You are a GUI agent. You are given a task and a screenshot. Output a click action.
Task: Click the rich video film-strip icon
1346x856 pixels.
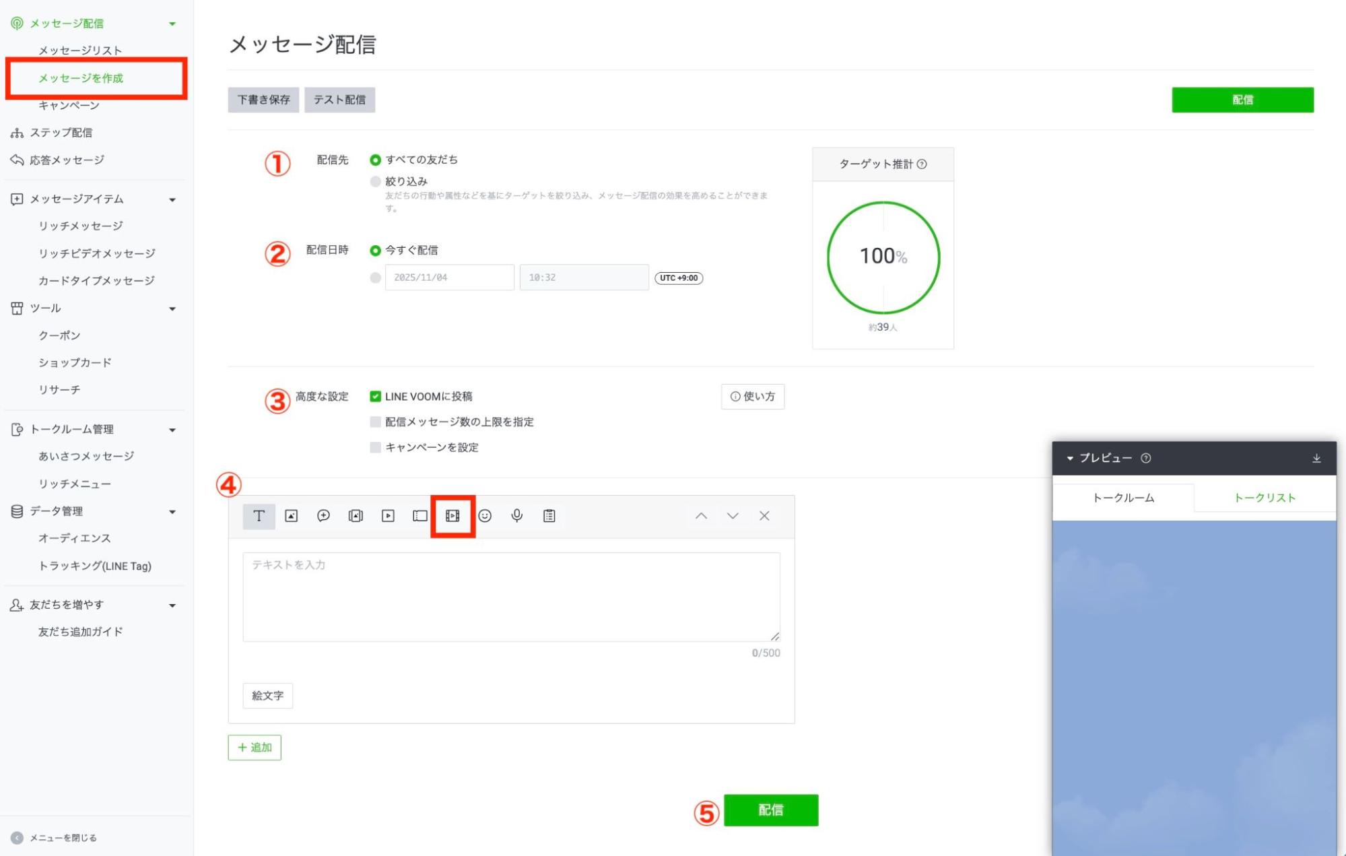click(x=452, y=516)
